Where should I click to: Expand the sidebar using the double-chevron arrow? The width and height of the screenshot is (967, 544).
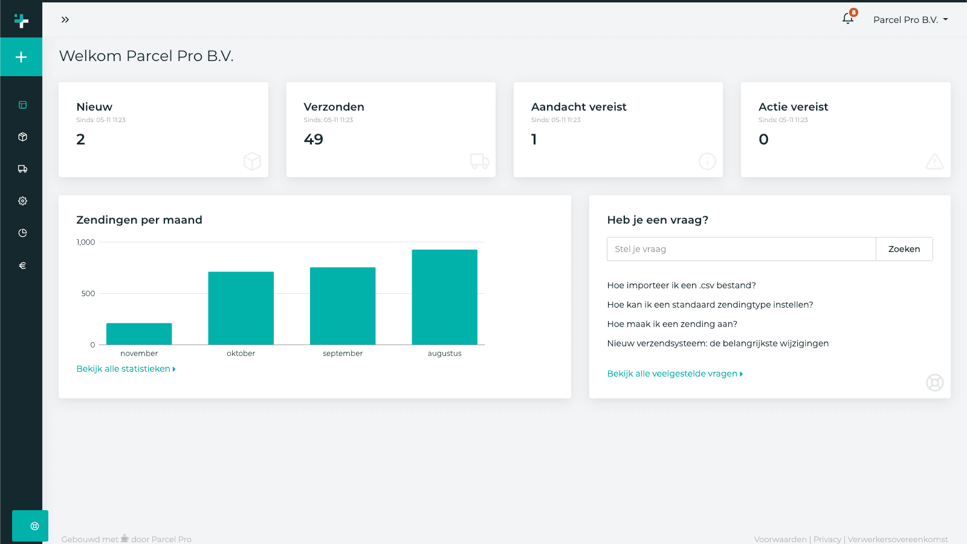tap(65, 19)
